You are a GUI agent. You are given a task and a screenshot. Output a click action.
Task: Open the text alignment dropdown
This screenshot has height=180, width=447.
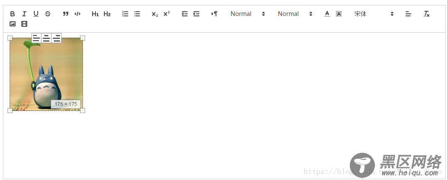(408, 14)
